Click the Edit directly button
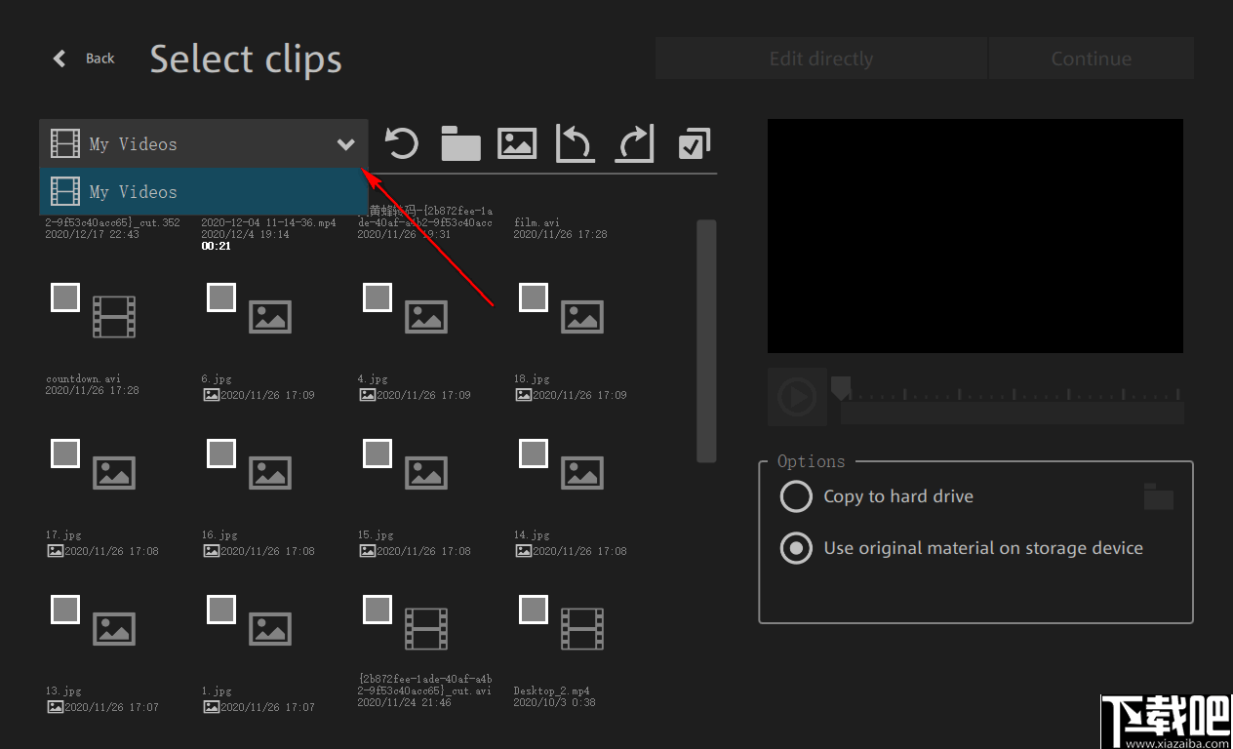This screenshot has height=749, width=1233. [x=820, y=58]
